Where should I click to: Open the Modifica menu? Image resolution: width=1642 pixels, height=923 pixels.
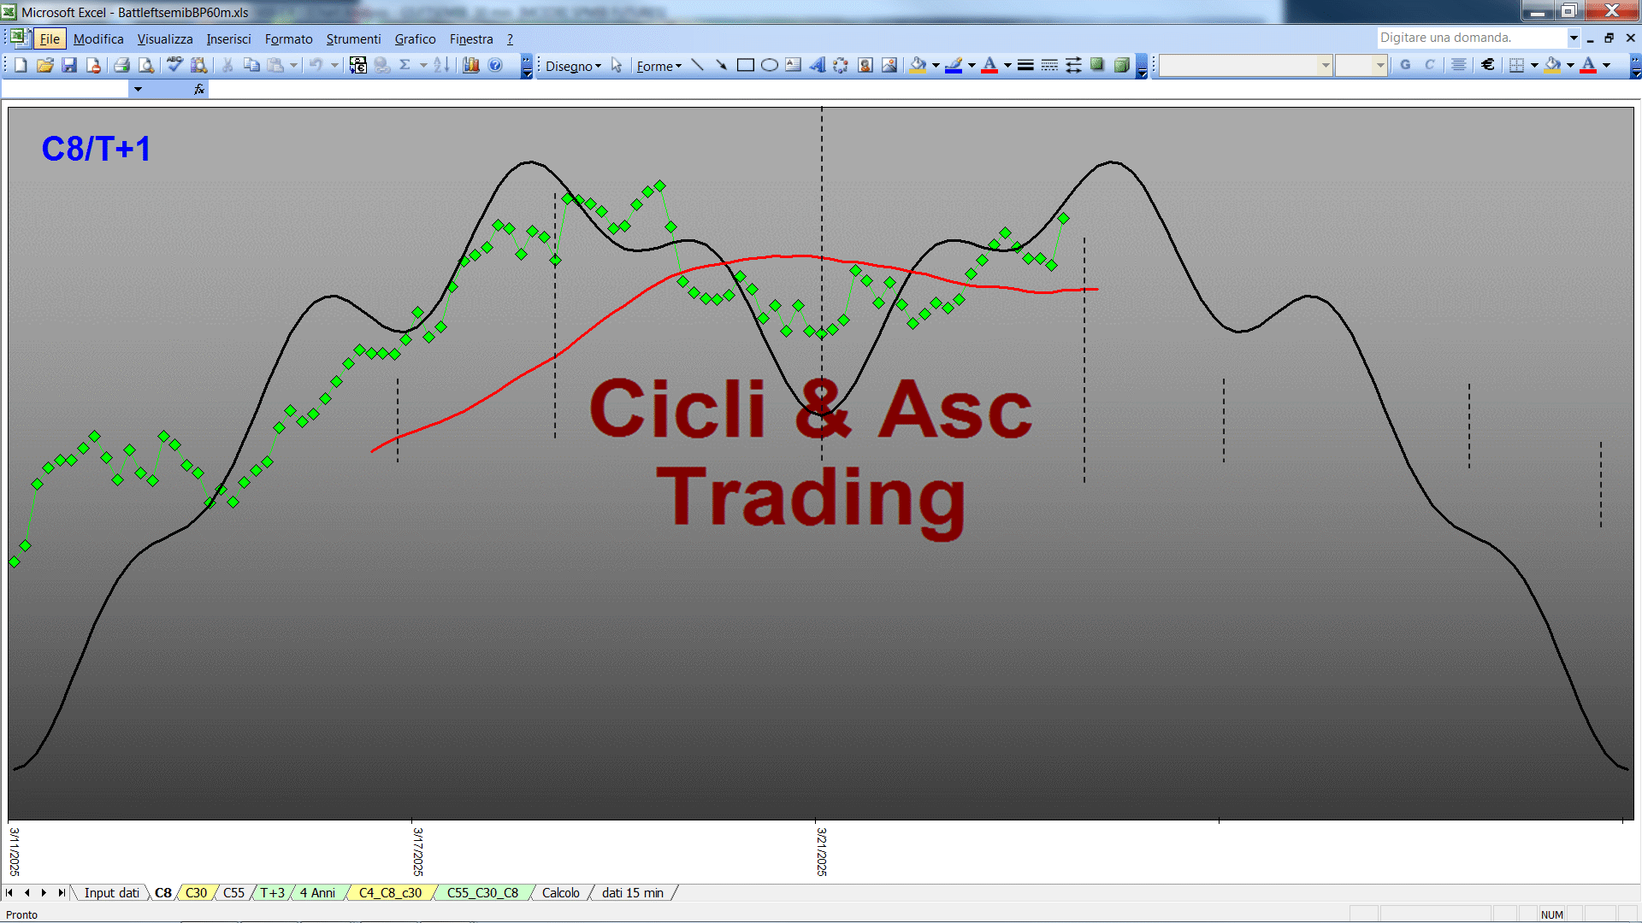click(x=98, y=38)
